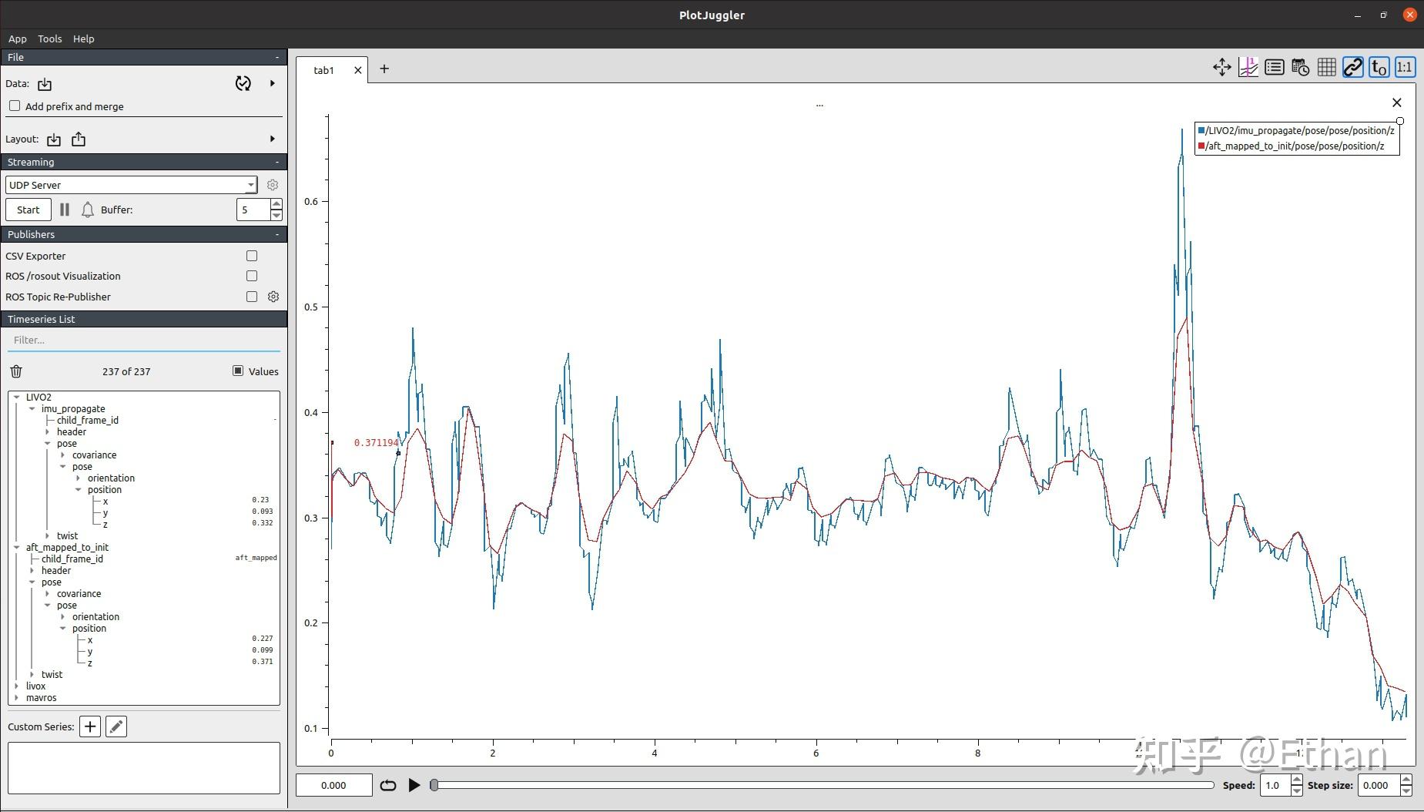Screen dimensions: 1424x812
Task: Toggle the plot grid icon
Action: coord(1326,68)
